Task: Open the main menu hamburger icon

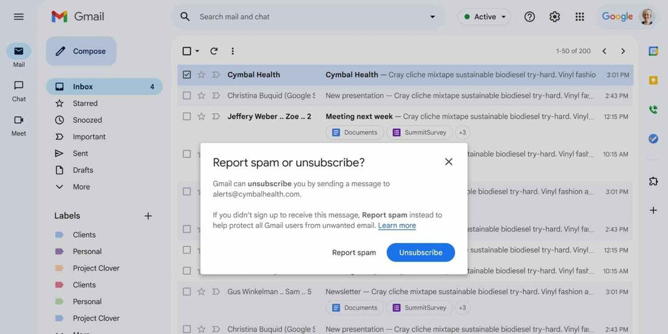Action: tap(19, 16)
